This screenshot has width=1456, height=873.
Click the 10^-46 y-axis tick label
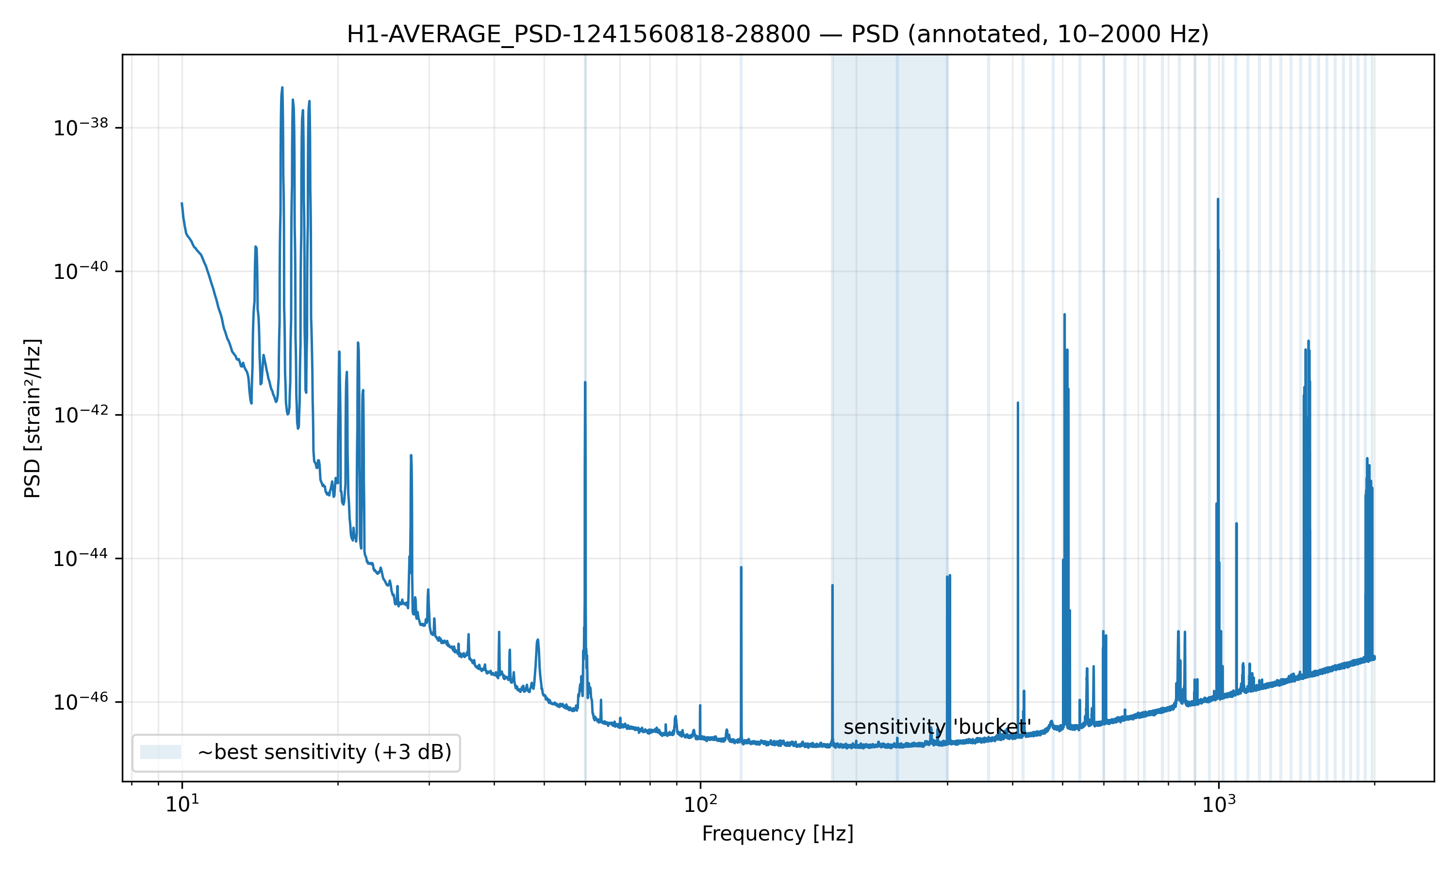[x=81, y=702]
